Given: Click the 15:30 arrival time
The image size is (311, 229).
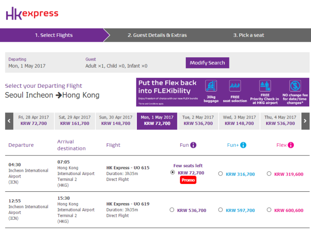Looking at the screenshot, I should [64, 198].
